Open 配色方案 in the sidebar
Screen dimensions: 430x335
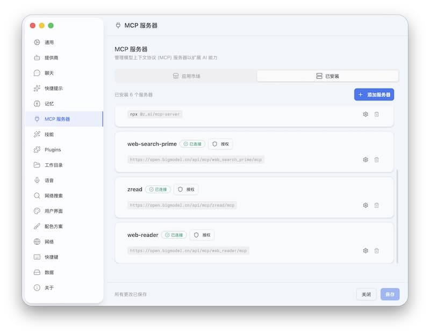coord(57,227)
